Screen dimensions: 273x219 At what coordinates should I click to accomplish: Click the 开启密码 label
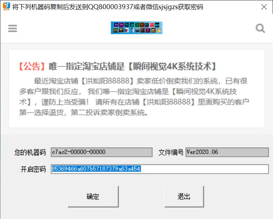33,169
